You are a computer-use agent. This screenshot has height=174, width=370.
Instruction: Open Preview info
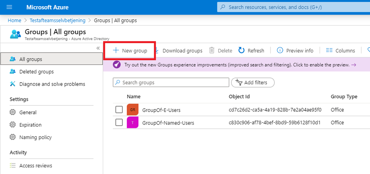coord(295,51)
